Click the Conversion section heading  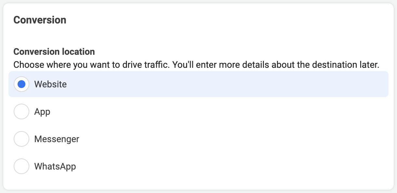point(40,20)
